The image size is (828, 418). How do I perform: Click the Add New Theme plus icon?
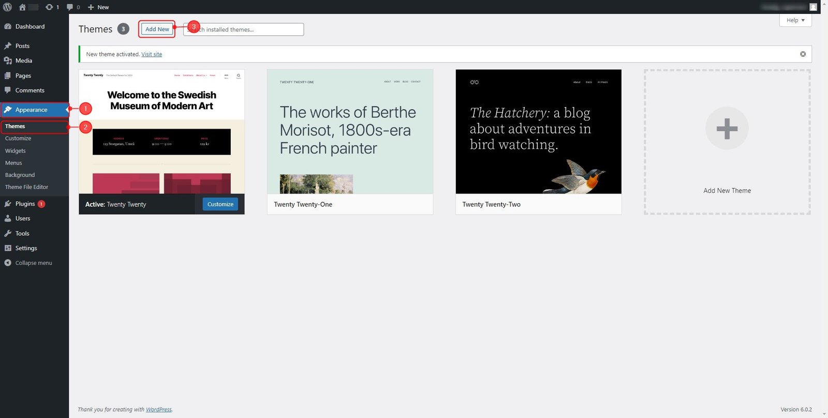(727, 128)
